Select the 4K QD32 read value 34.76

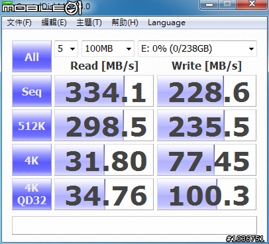point(104,194)
